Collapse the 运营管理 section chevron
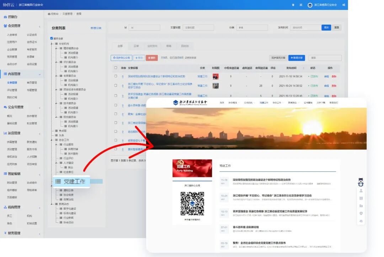The height and width of the screenshot is (257, 384). pyautogui.click(x=40, y=133)
